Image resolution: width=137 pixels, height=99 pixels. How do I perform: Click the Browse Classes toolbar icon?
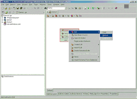point(76,8)
